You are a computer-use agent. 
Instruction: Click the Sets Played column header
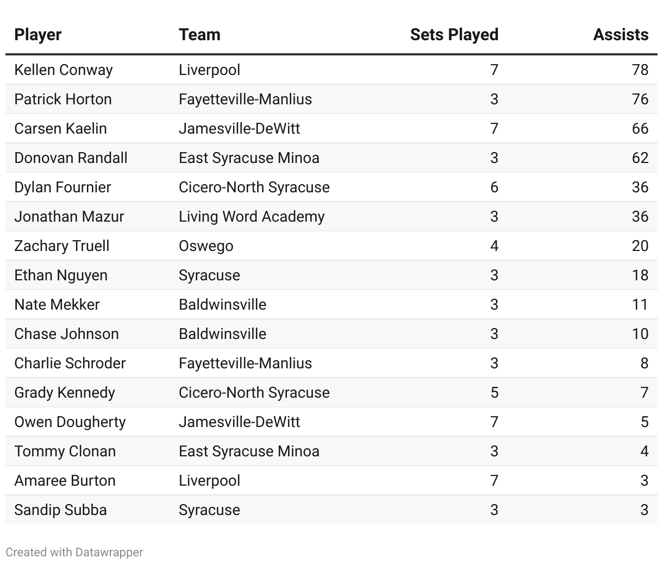pos(454,35)
